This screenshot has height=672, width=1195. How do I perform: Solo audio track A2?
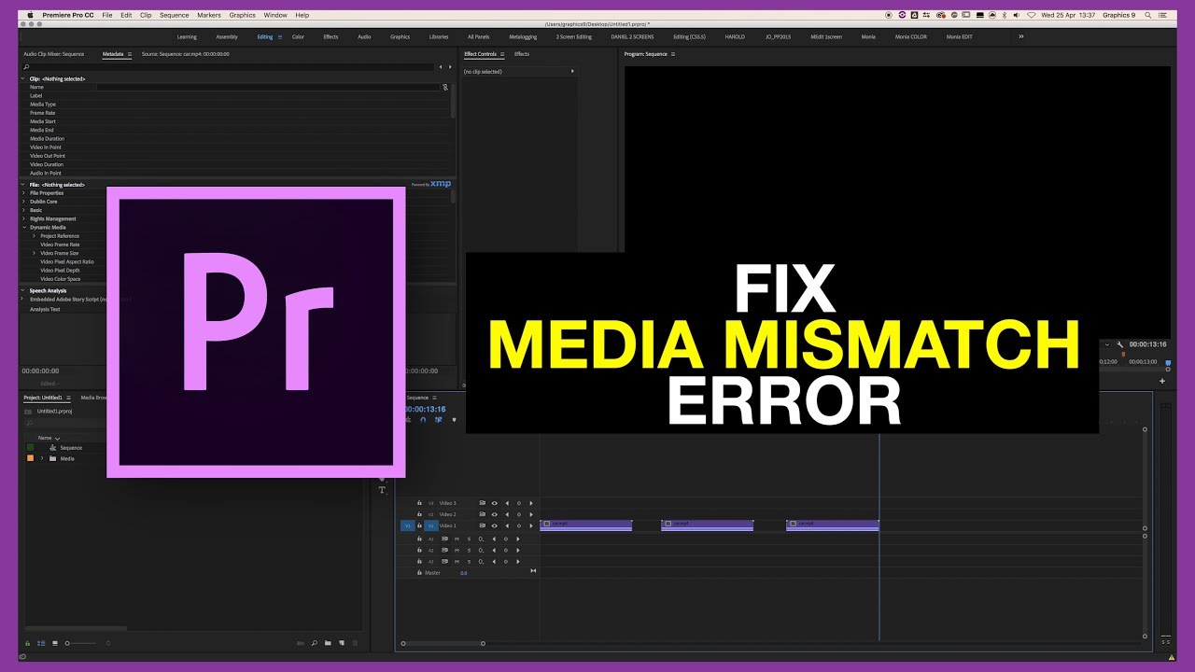469,550
